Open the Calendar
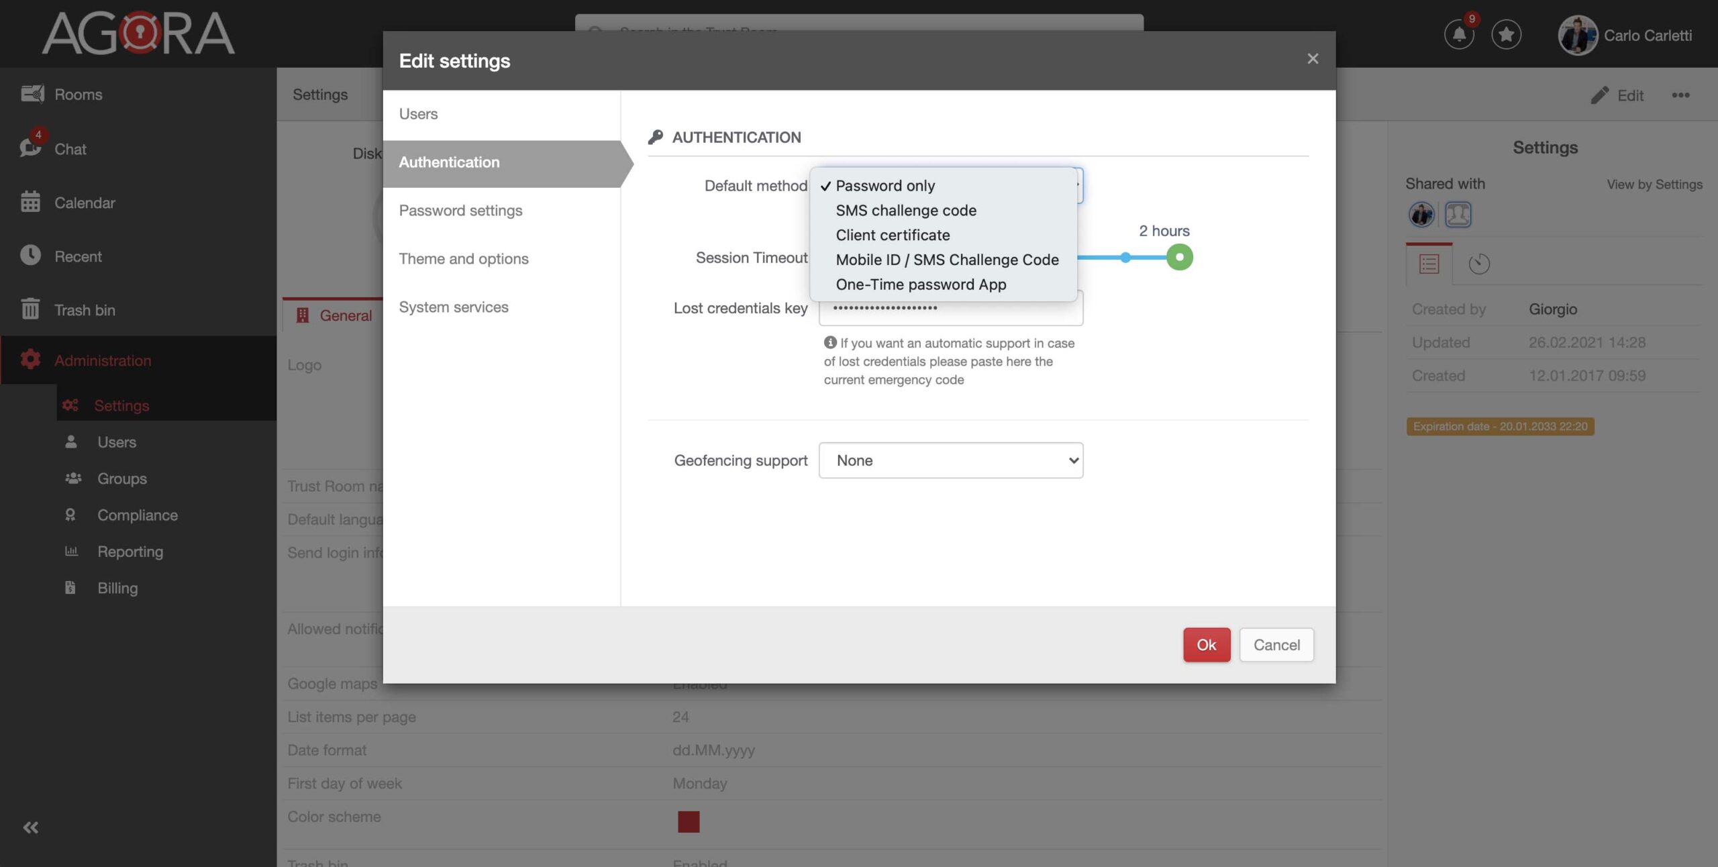Image resolution: width=1718 pixels, height=867 pixels. (85, 203)
